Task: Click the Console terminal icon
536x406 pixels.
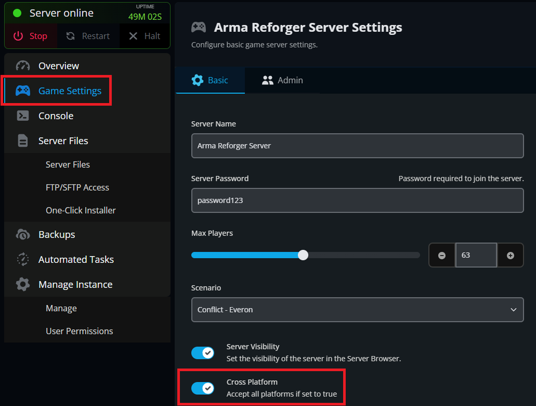Action: coord(23,116)
